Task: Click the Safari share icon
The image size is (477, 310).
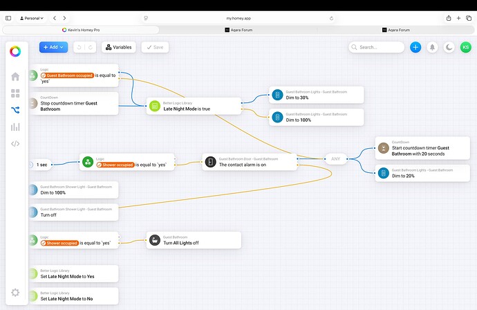Action: pos(449,18)
